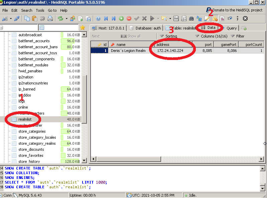Click the red Delete row icon

pos(129,19)
